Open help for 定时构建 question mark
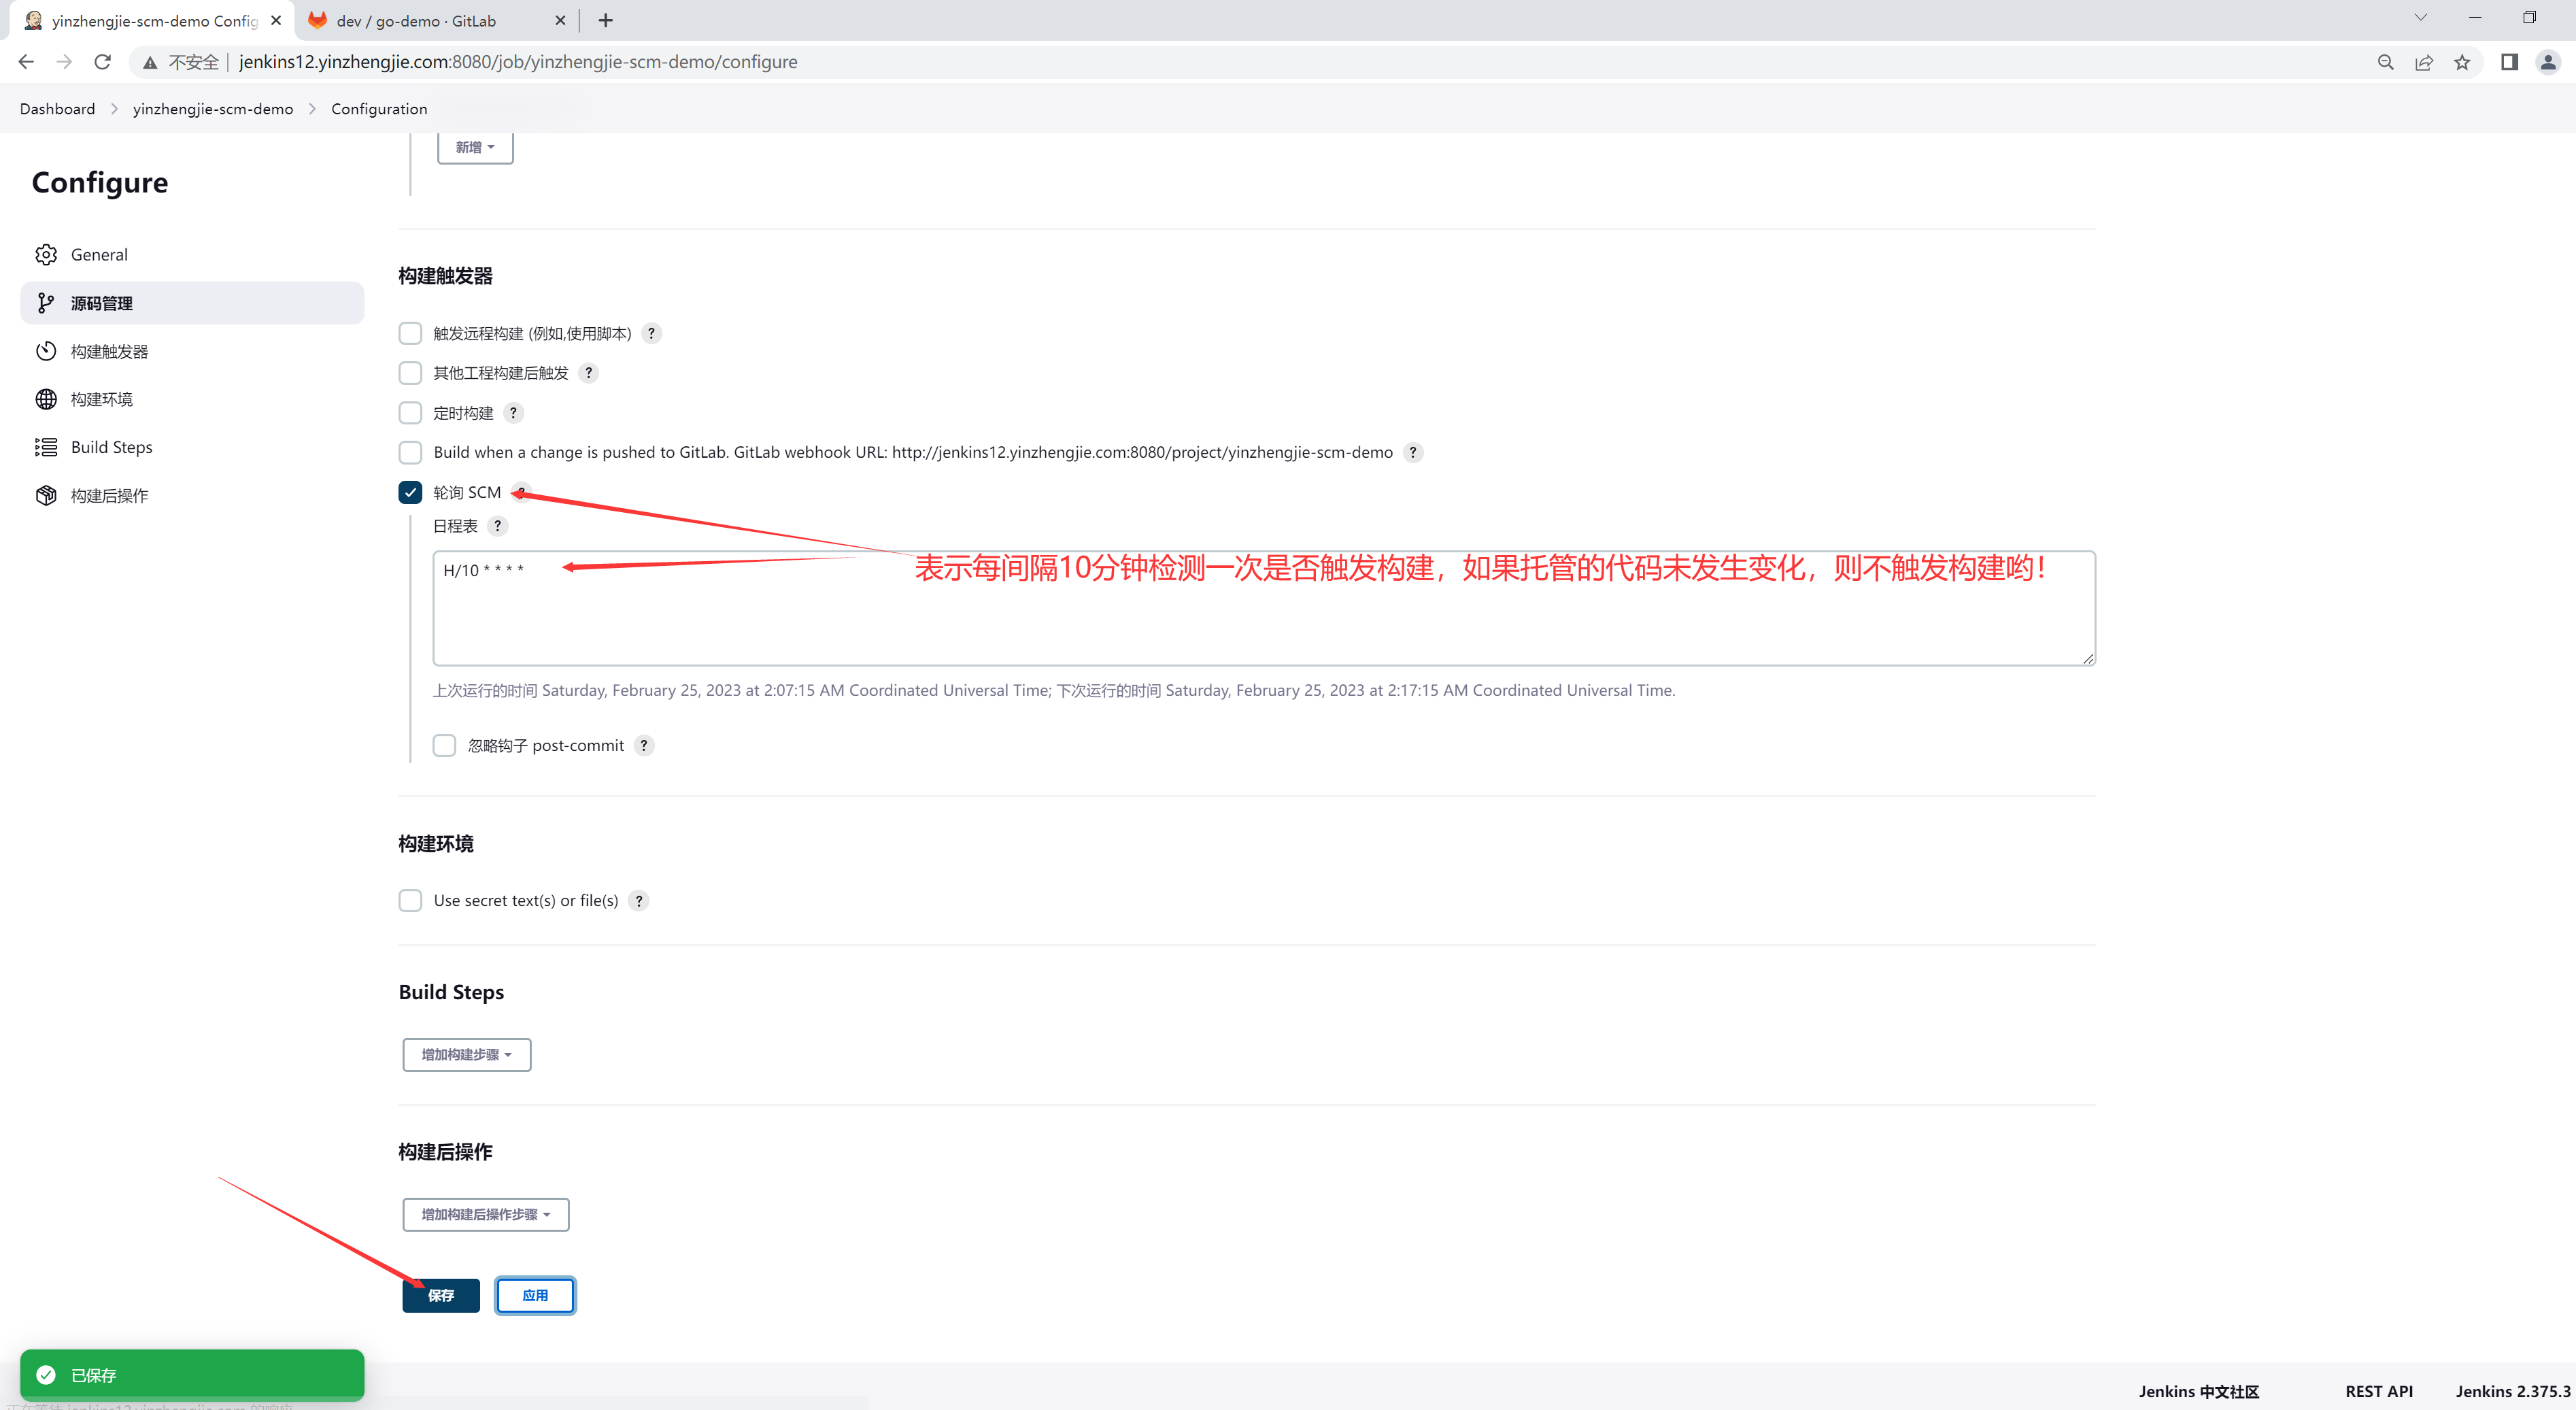 click(x=513, y=413)
